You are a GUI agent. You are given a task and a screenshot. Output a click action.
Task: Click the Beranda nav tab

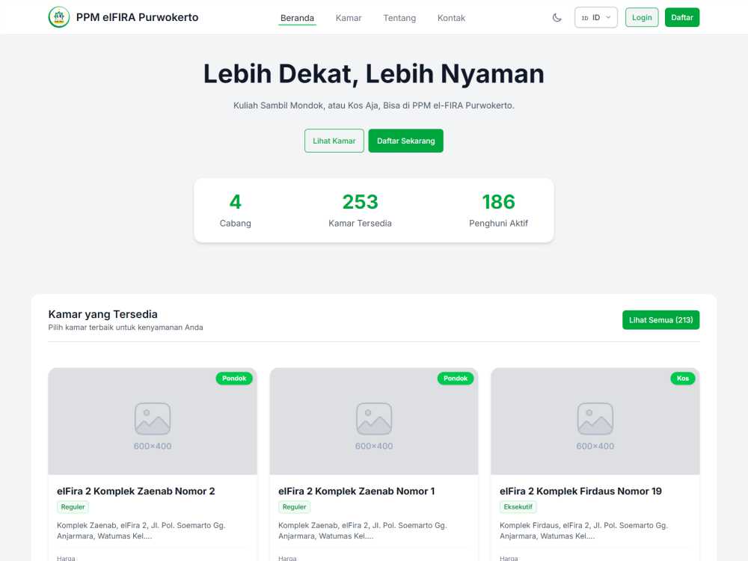click(x=297, y=18)
